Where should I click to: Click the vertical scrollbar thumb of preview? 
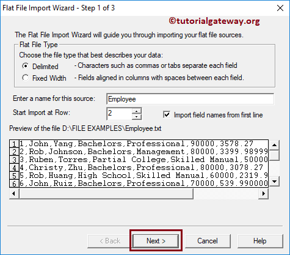[274, 155]
